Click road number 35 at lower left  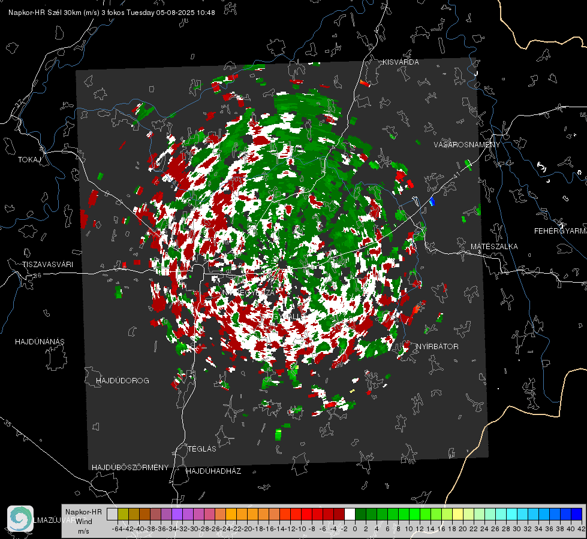(x=7, y=423)
